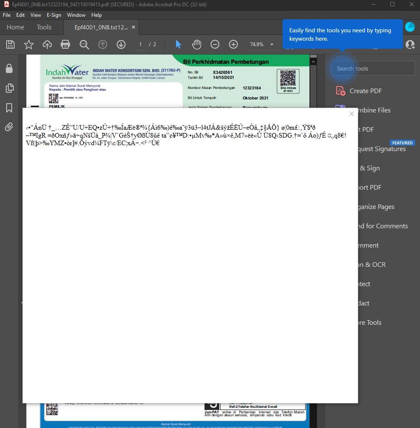Go to the next page with the down arrow

[121, 45]
